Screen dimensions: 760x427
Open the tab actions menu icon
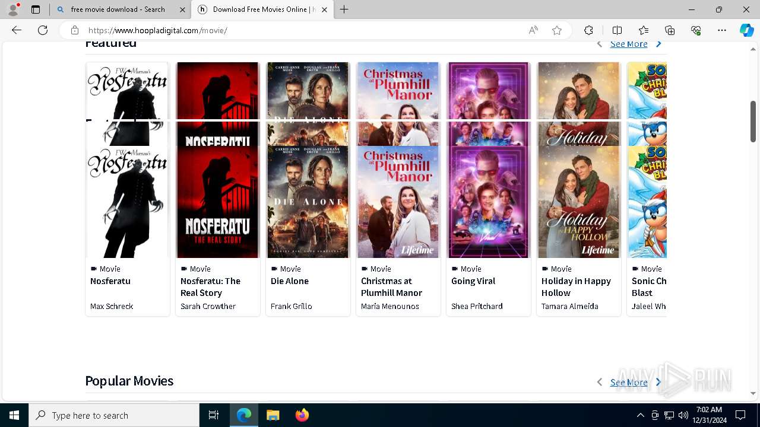pyautogui.click(x=36, y=9)
